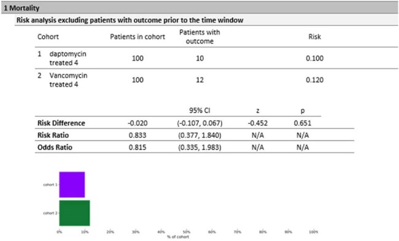This screenshot has height=241, width=399.
Task: Click 'Patients in cohort' column header
Action: 138,37
